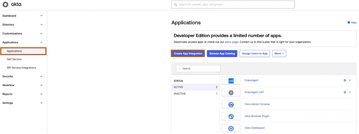Expand the Directory sidebar section
The image size is (359, 134).
41,25
